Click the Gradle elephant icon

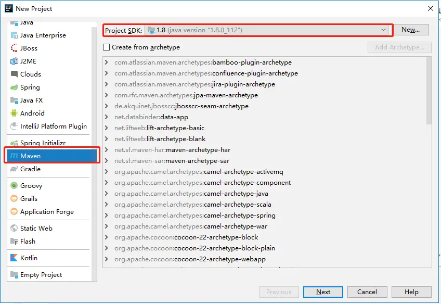[x=14, y=169]
